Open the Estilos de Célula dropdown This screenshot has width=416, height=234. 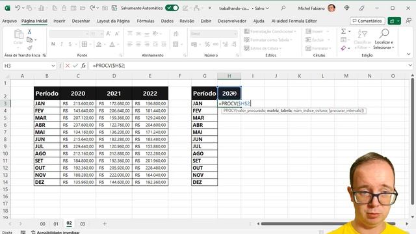(263, 48)
